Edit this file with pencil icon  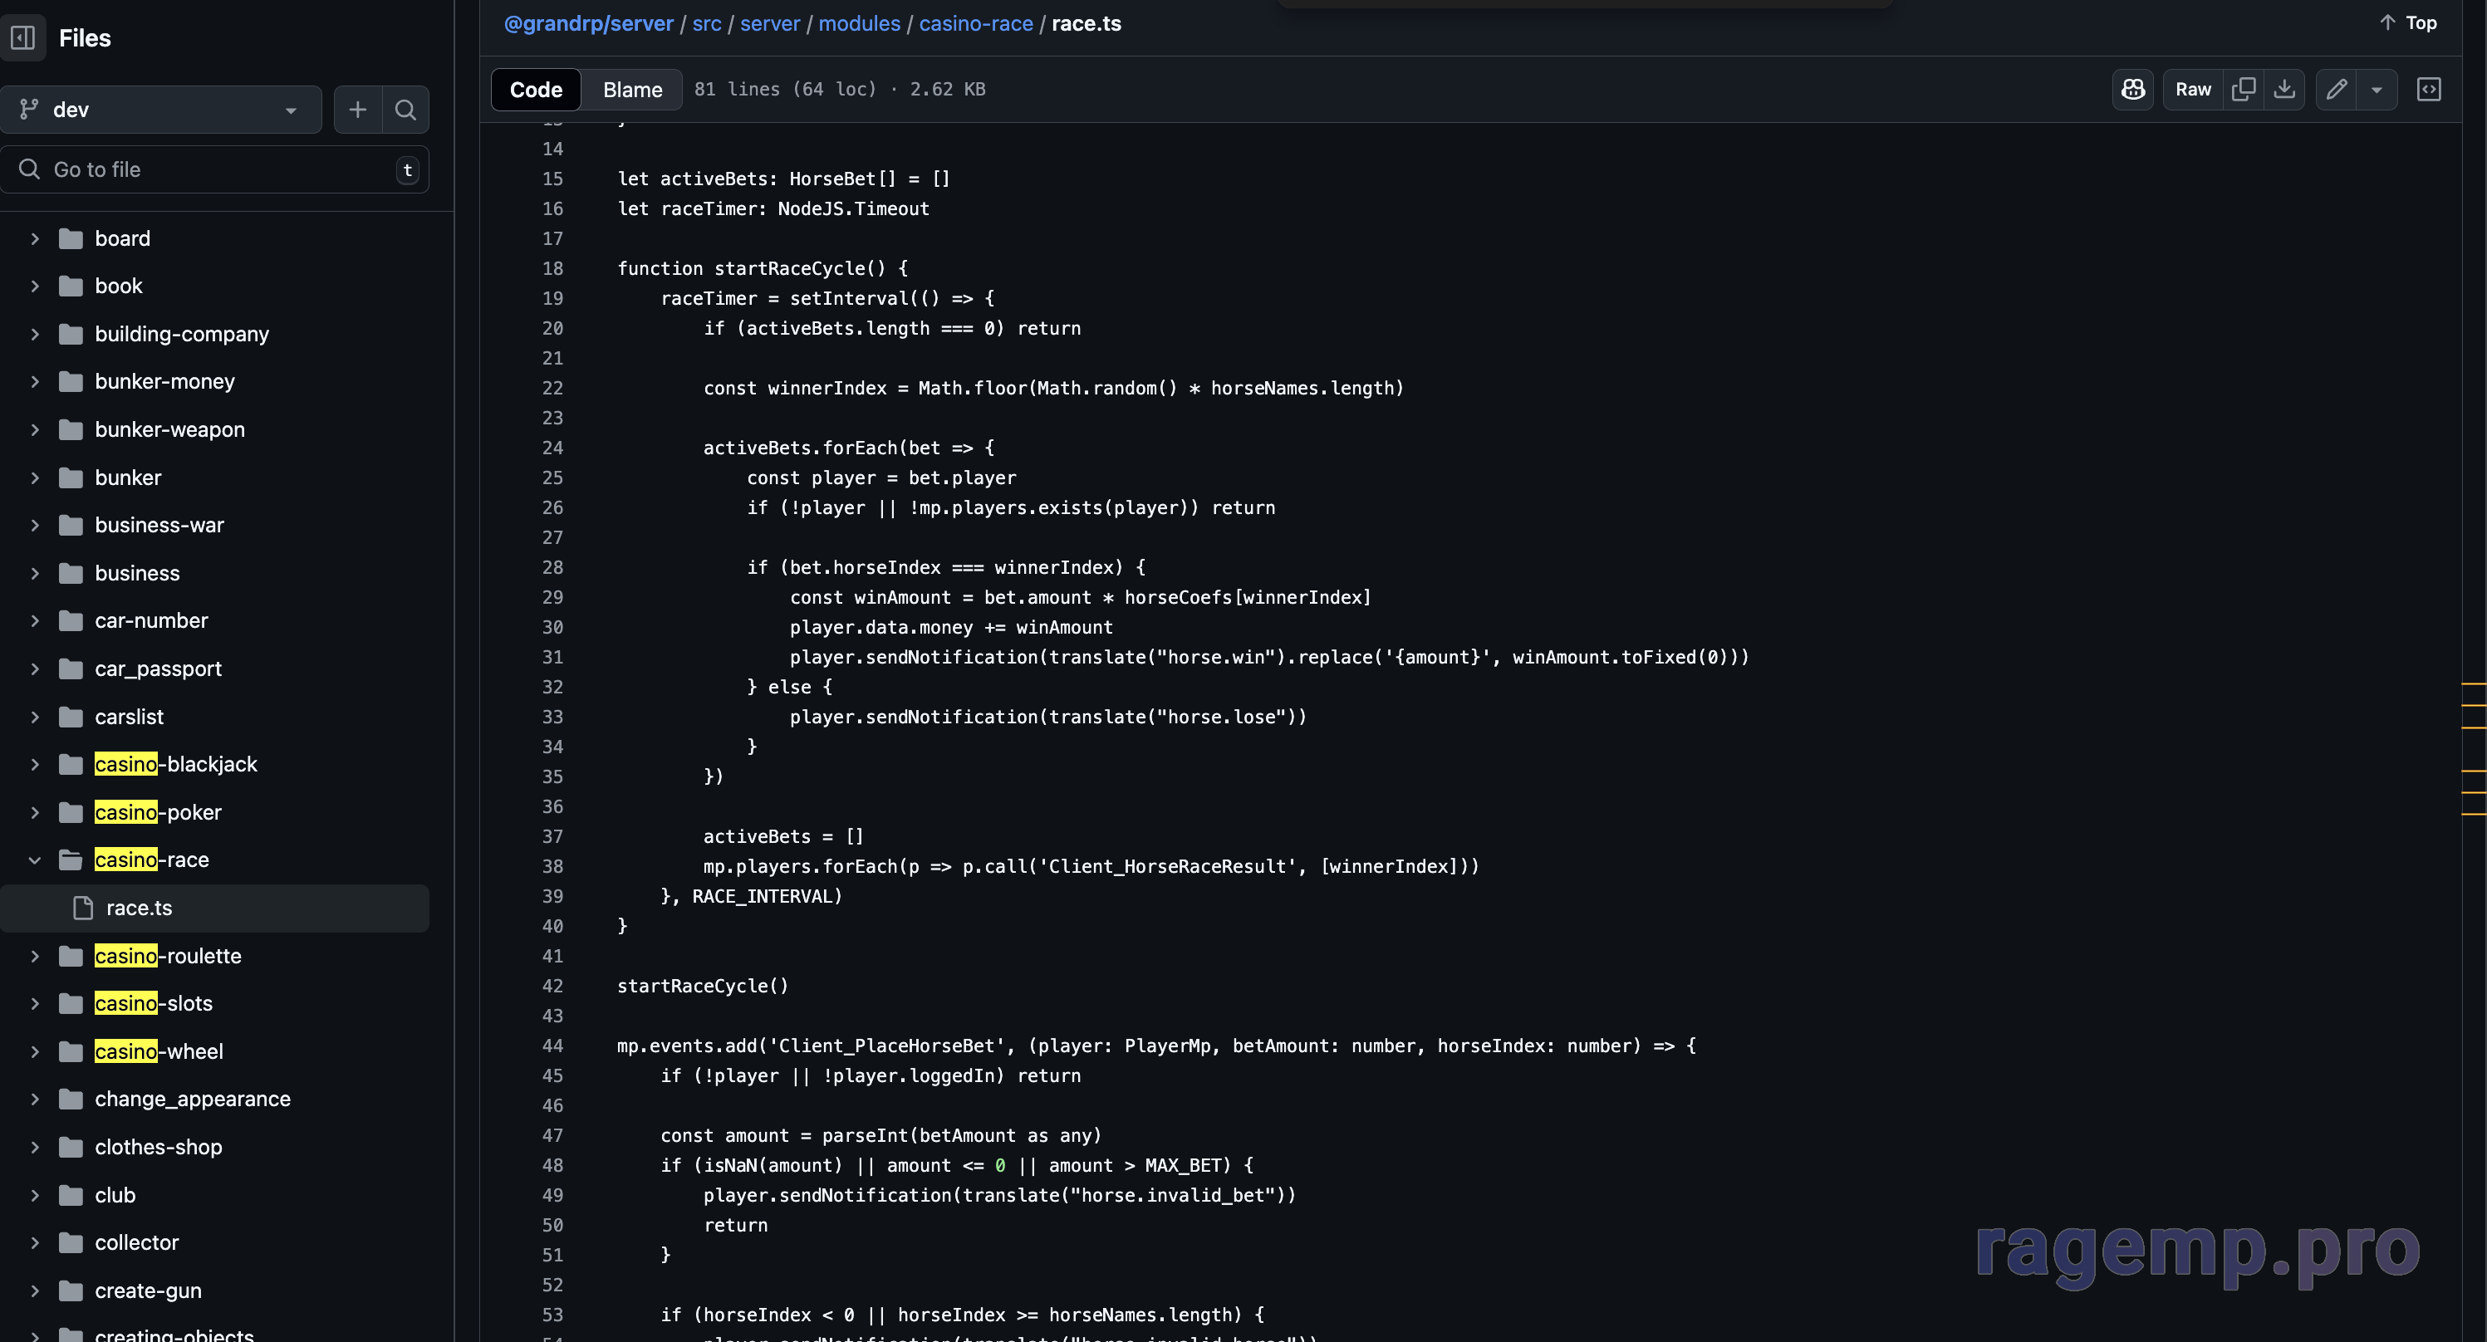2337,90
